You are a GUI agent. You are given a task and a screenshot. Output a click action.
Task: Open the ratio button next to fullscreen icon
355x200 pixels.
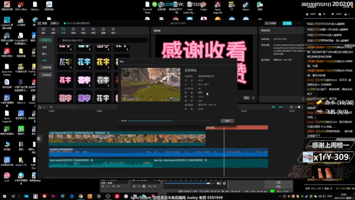(246, 98)
